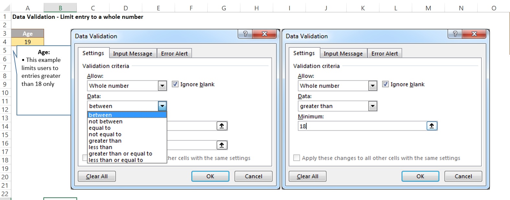Expand Allow dropdown in right dialog
The width and height of the screenshot is (510, 200).
[373, 86]
